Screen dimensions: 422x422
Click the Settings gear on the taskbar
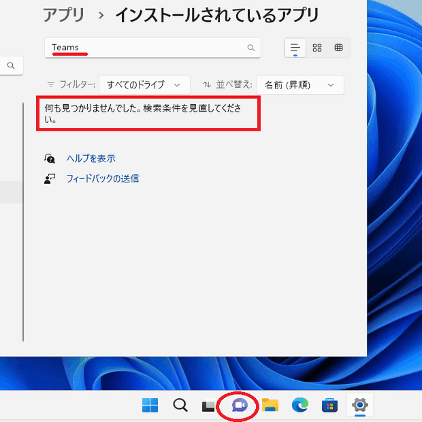tap(360, 405)
